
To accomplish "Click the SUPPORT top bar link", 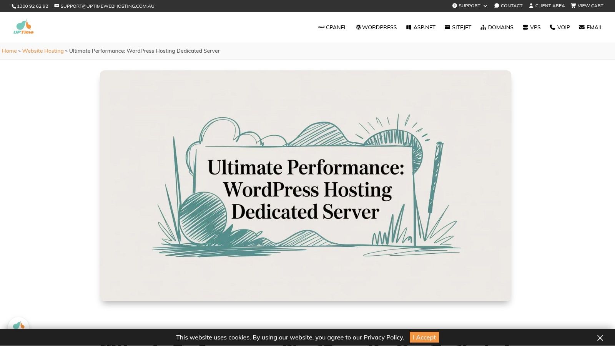I will coord(469,6).
